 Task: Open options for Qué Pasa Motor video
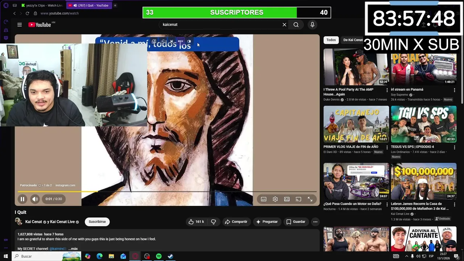(x=387, y=204)
